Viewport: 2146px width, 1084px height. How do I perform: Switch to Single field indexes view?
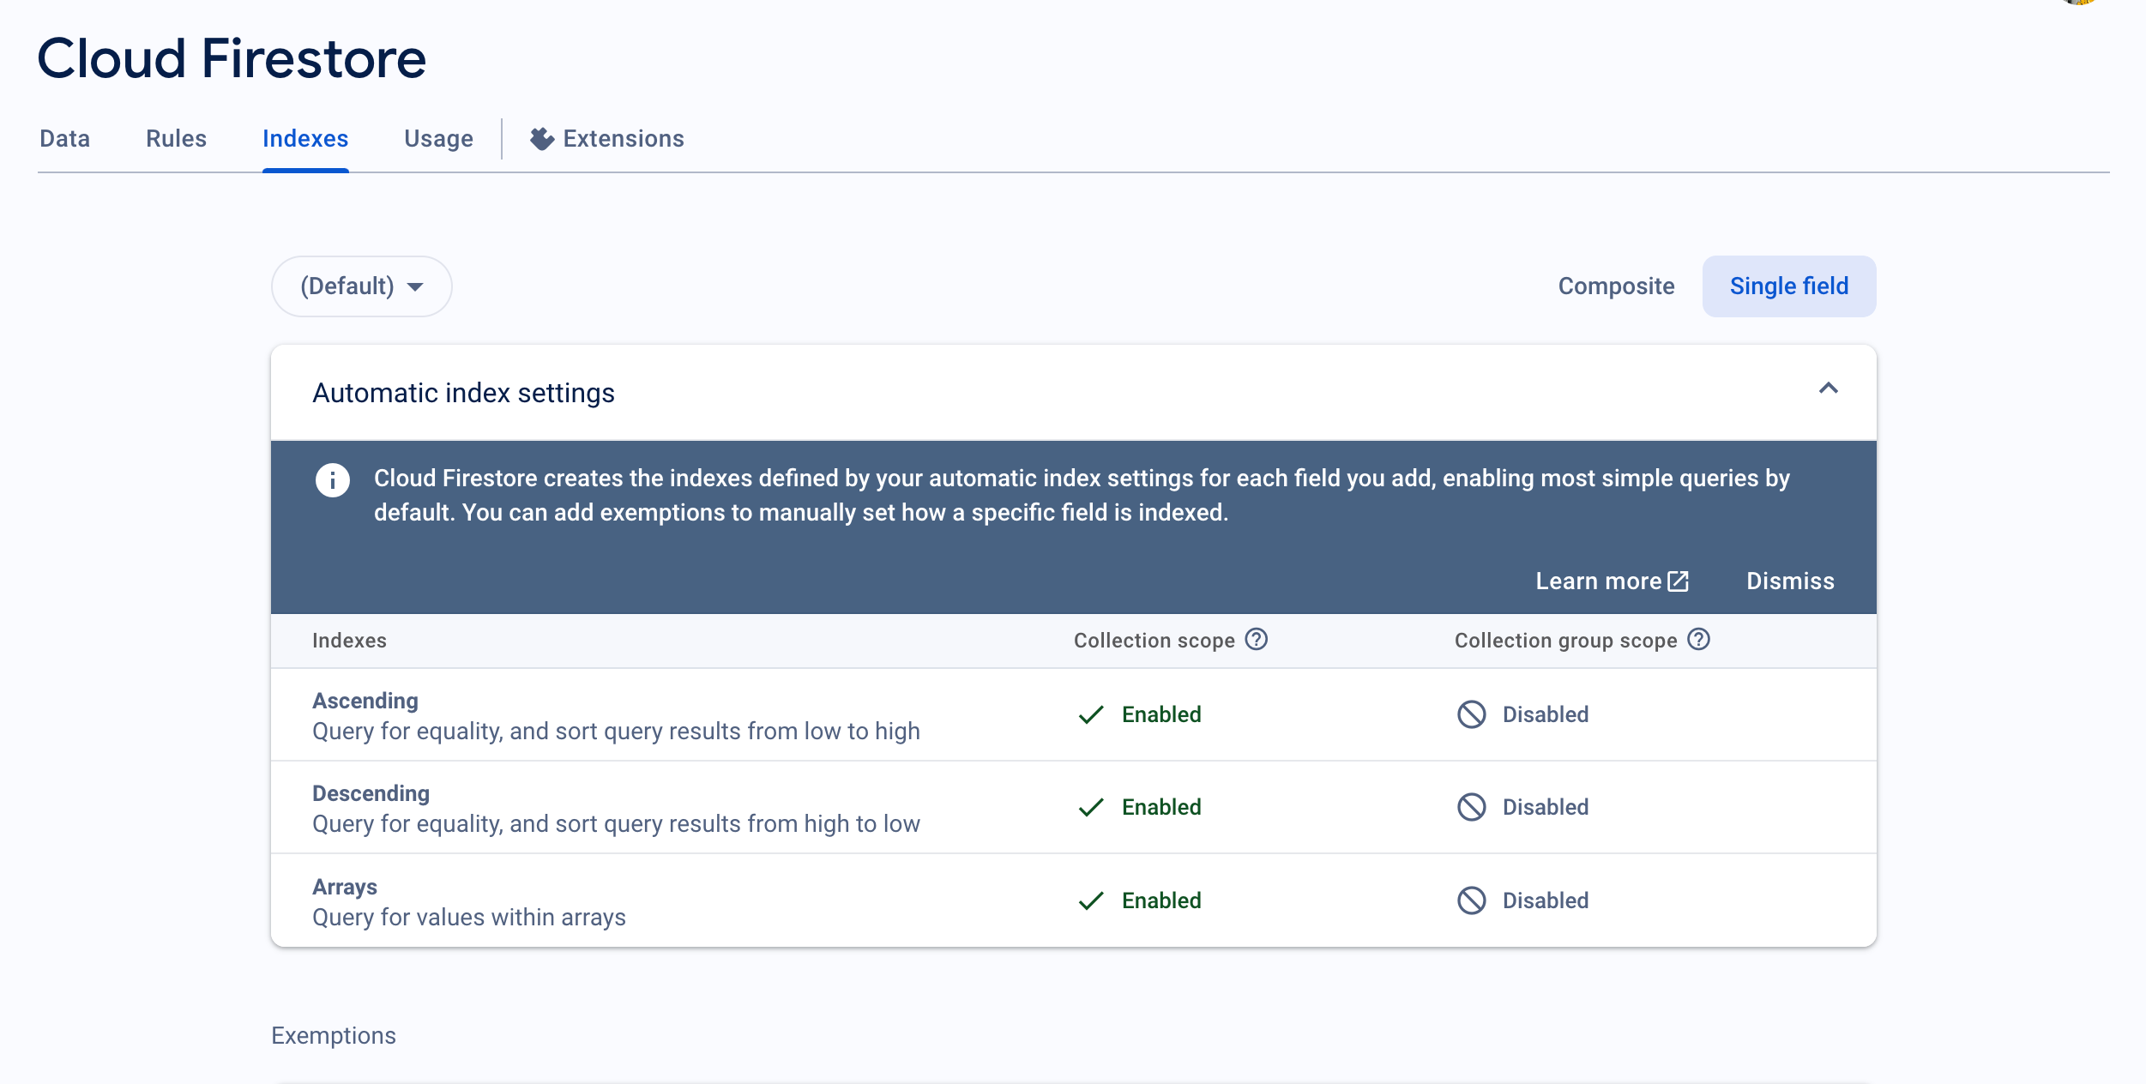[1789, 286]
